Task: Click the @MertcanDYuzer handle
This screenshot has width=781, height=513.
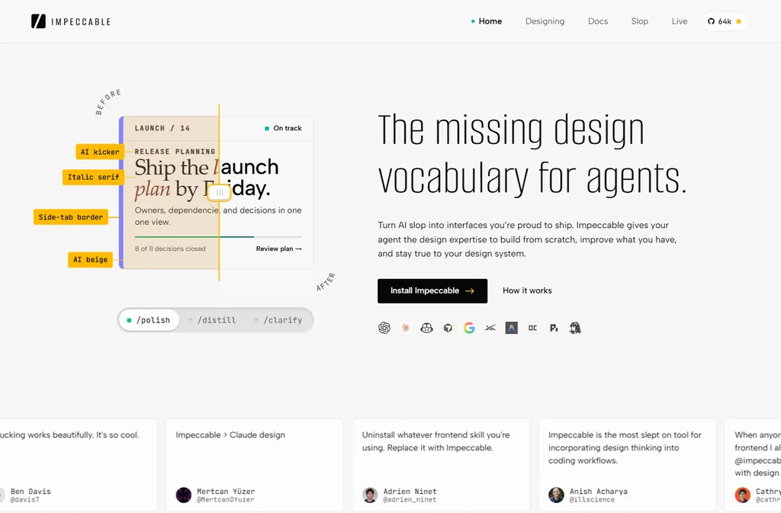Action: tap(225, 499)
